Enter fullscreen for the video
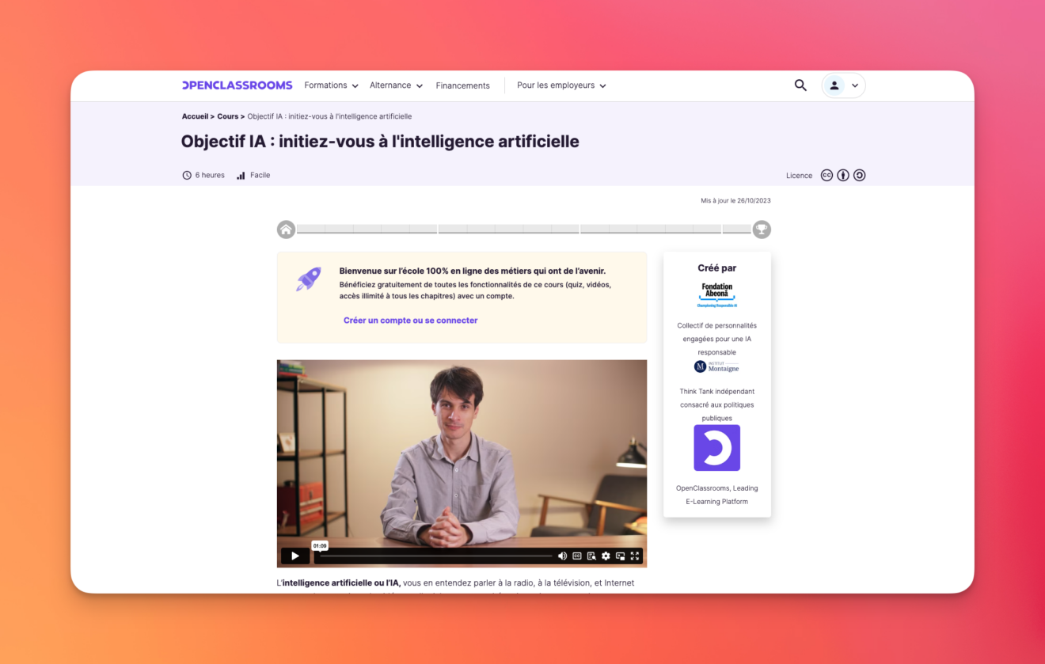Screen dimensions: 1045x664 coord(634,556)
